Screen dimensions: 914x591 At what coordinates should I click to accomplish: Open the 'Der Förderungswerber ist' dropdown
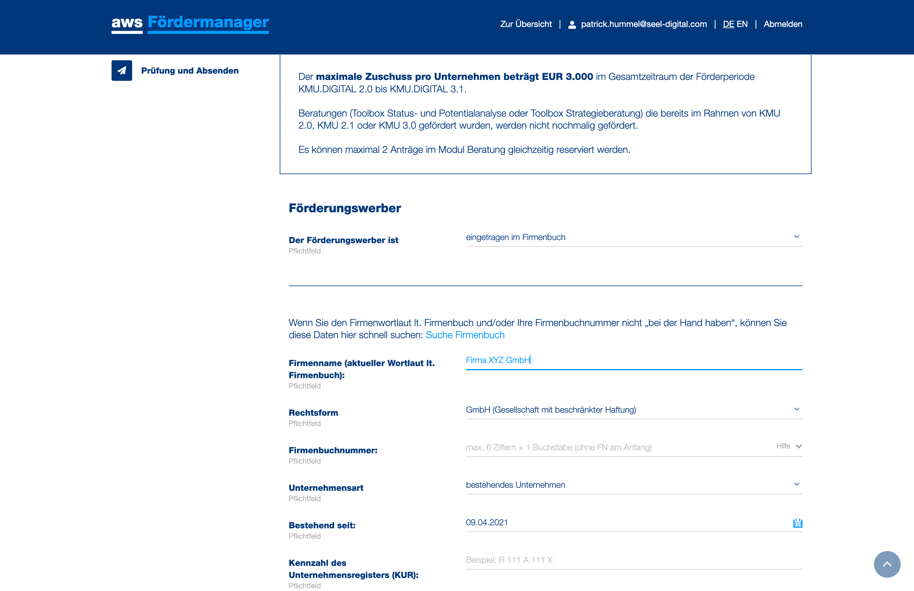634,237
